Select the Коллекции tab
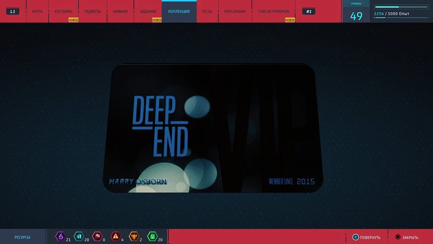This screenshot has height=244, width=433. [179, 11]
